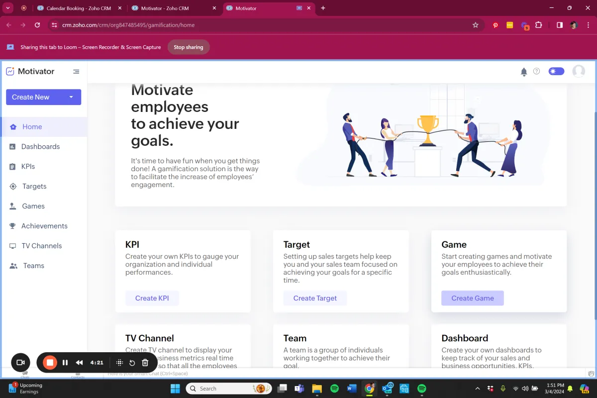
Task: Rewind the Loom recording
Action: (x=79, y=363)
